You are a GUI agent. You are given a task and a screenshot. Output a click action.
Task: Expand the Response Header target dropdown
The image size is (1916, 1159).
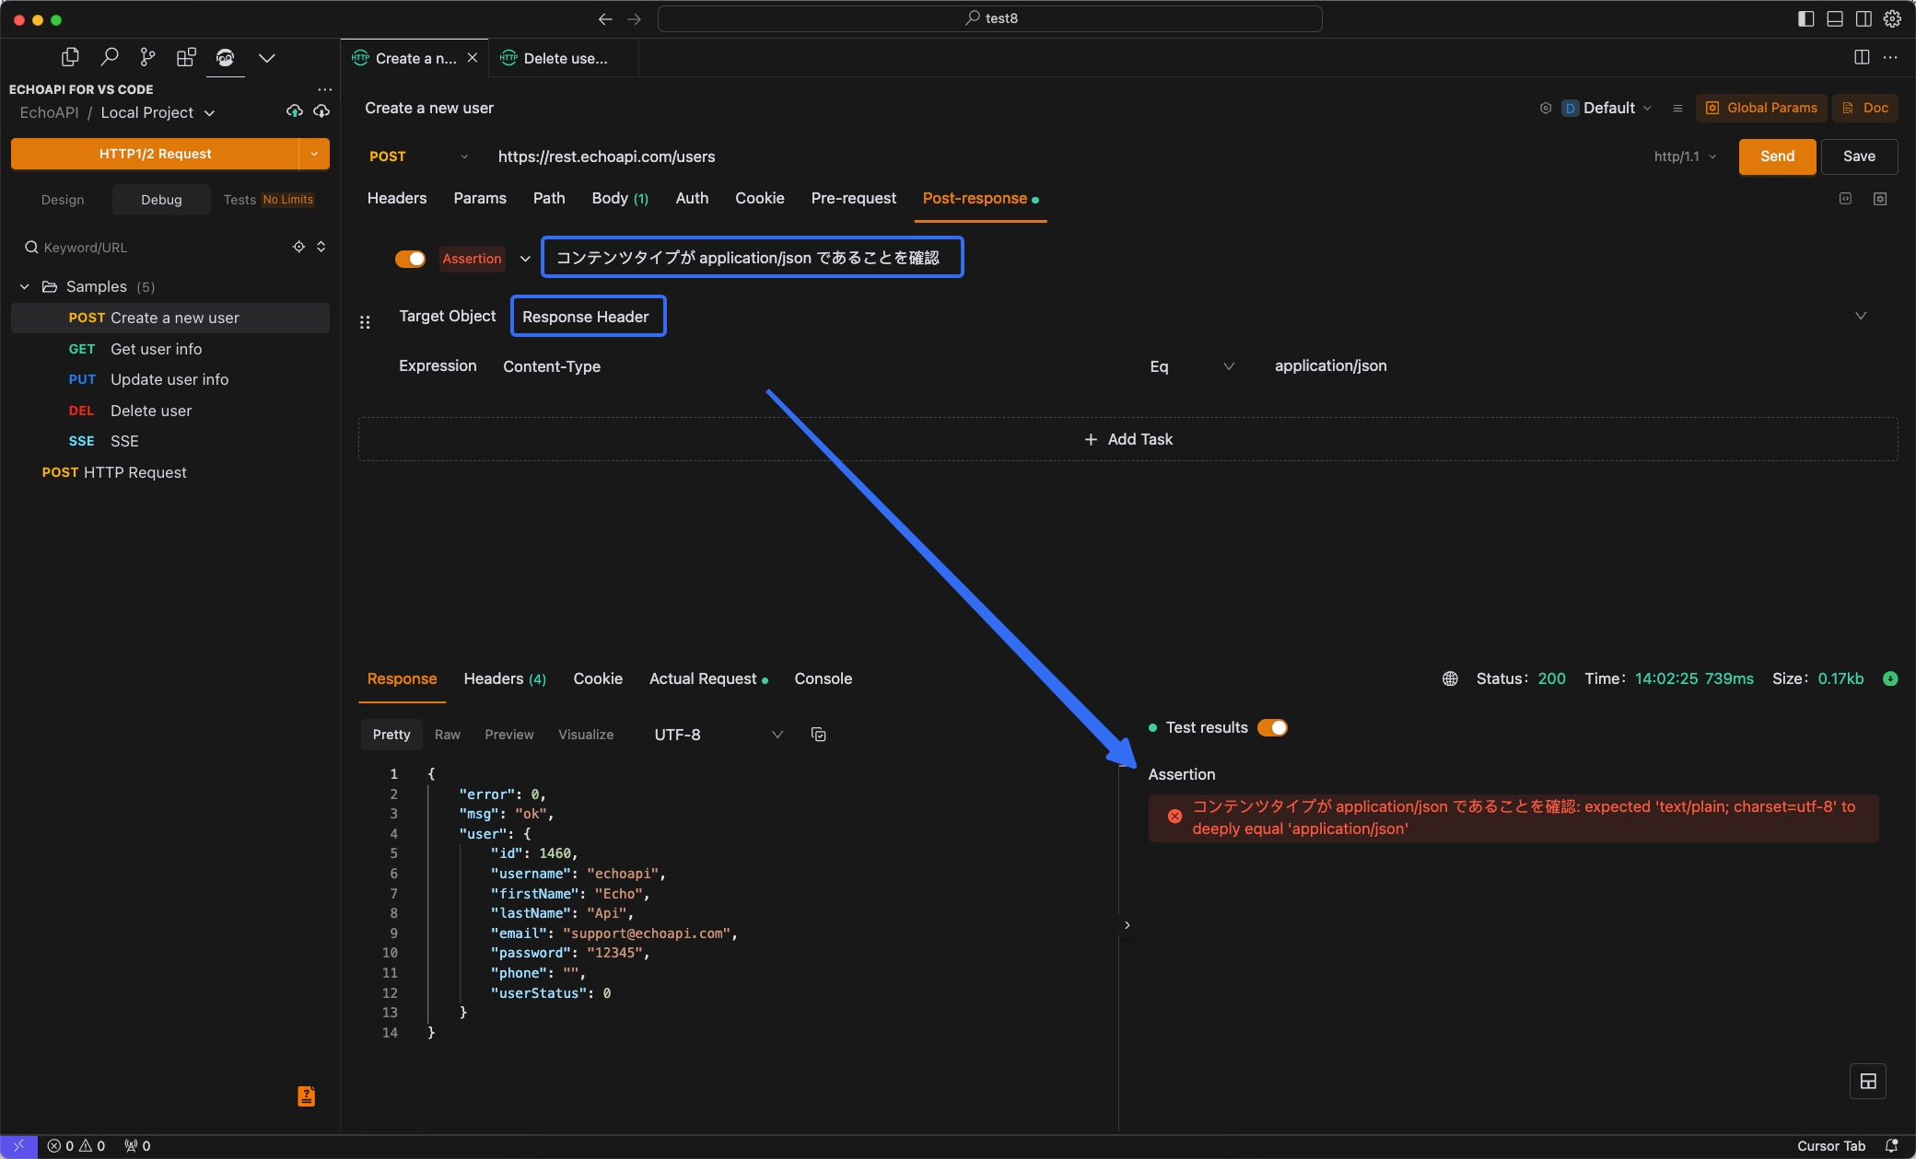click(586, 316)
